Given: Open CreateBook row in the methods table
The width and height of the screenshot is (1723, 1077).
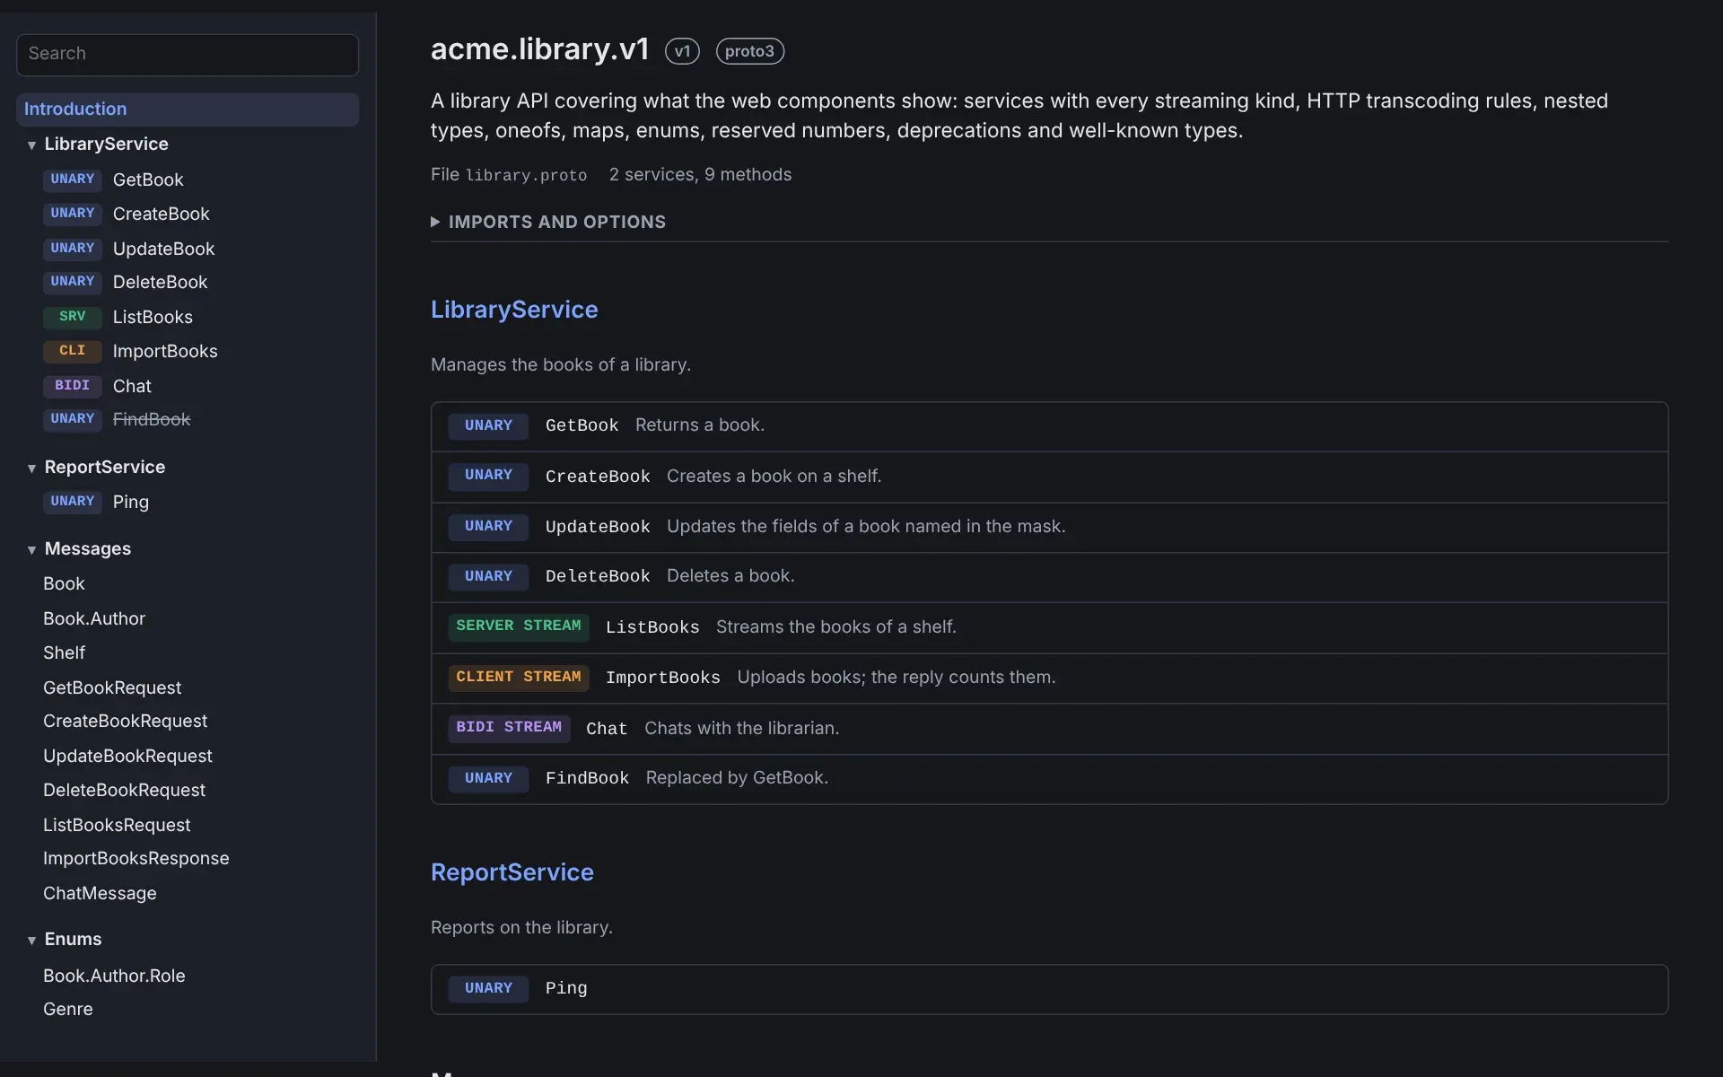Looking at the screenshot, I should (x=1049, y=477).
